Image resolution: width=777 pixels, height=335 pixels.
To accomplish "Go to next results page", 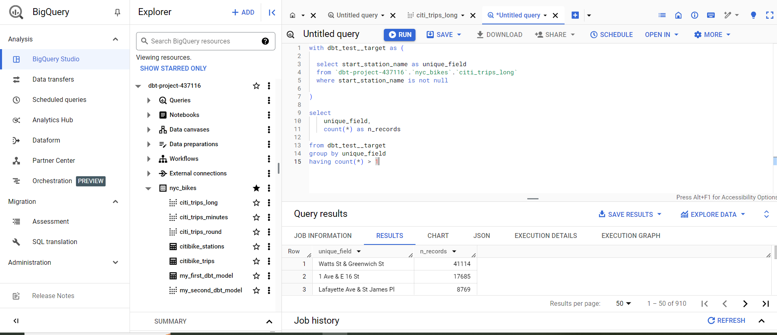I will (745, 304).
